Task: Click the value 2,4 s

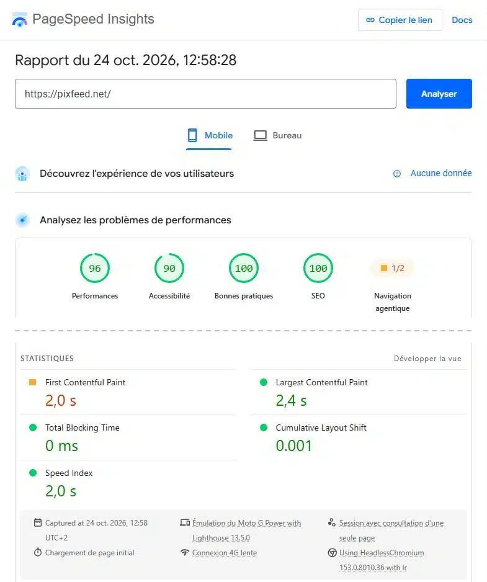Action: pos(292,401)
